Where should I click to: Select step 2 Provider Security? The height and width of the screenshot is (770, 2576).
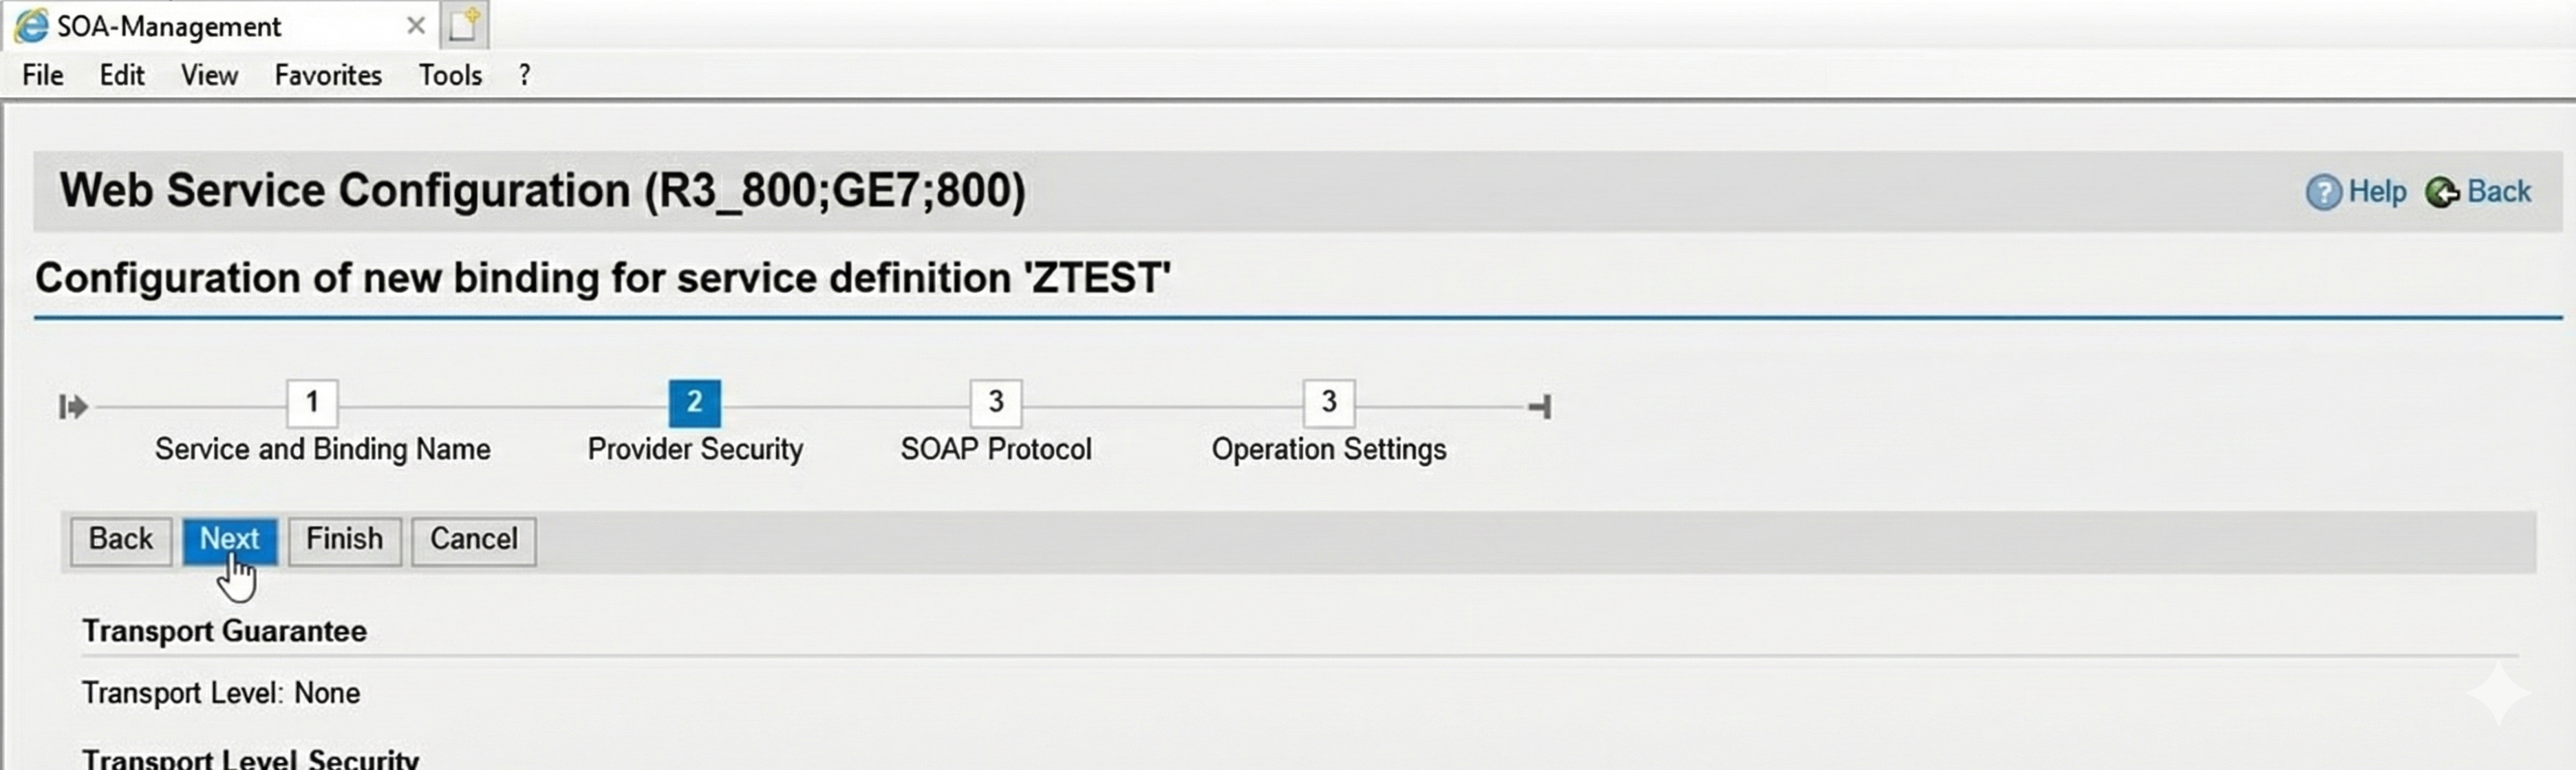(694, 402)
